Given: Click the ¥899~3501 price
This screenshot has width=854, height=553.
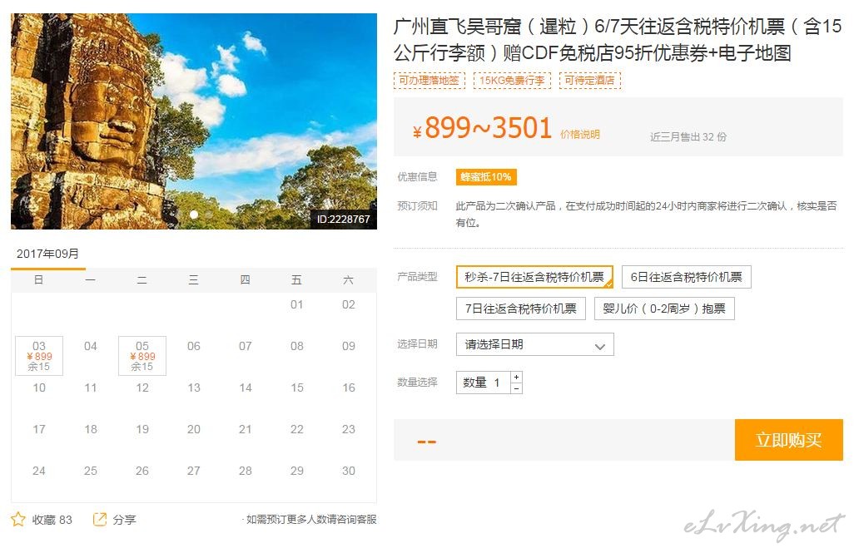Looking at the screenshot, I should pyautogui.click(x=483, y=128).
